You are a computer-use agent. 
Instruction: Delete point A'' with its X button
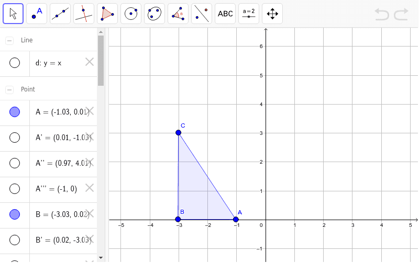pos(90,162)
